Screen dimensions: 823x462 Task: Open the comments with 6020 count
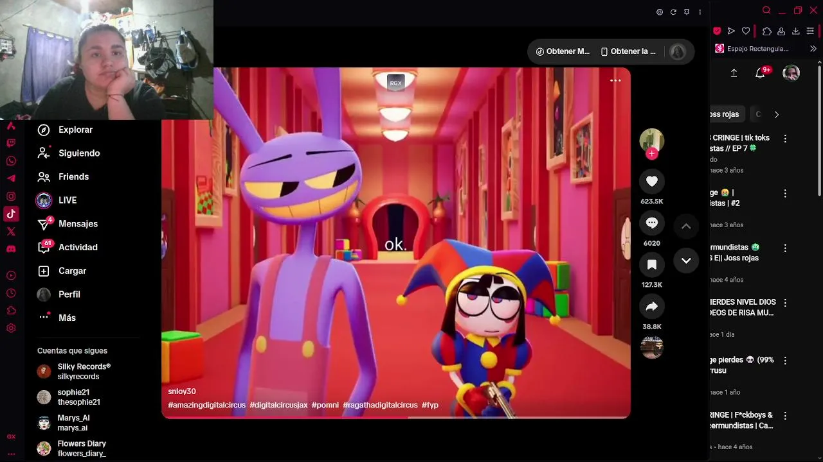(651, 223)
